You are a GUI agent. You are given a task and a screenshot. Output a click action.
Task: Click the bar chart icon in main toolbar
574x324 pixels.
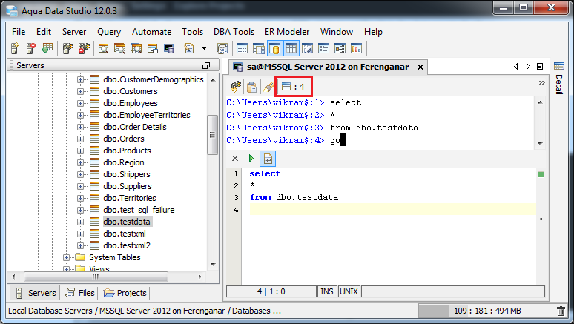pyautogui.click(x=356, y=48)
